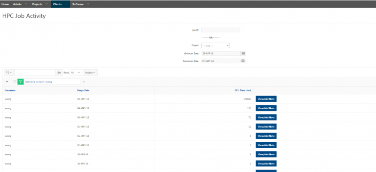Click the green filter funnel icon

tap(20, 82)
